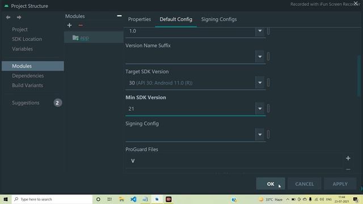Screen dimensions: 363x204
Task: Open the Windows Start menu
Action: coord(6,199)
